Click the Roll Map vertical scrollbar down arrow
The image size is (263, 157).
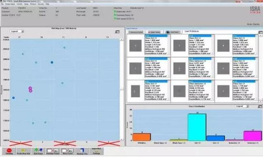pyautogui.click(x=122, y=139)
